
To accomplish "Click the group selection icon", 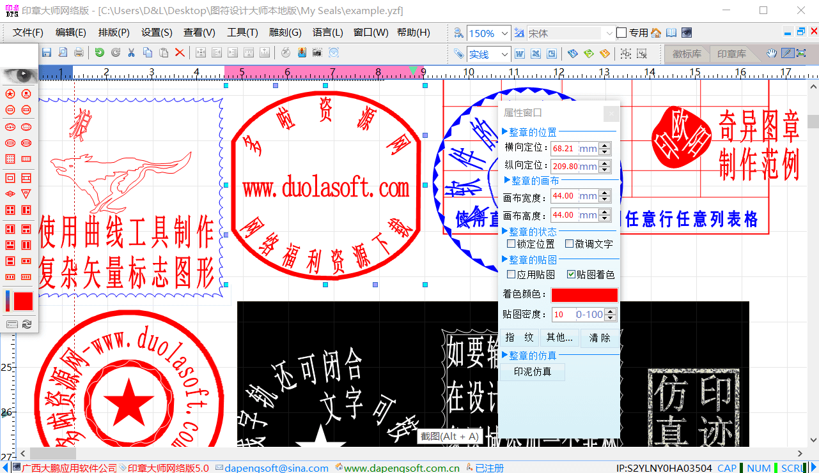I will (626, 54).
